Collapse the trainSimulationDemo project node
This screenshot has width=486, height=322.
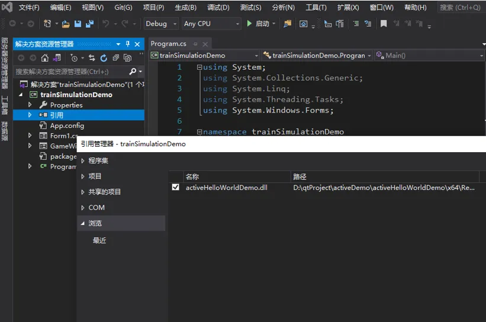coord(21,95)
